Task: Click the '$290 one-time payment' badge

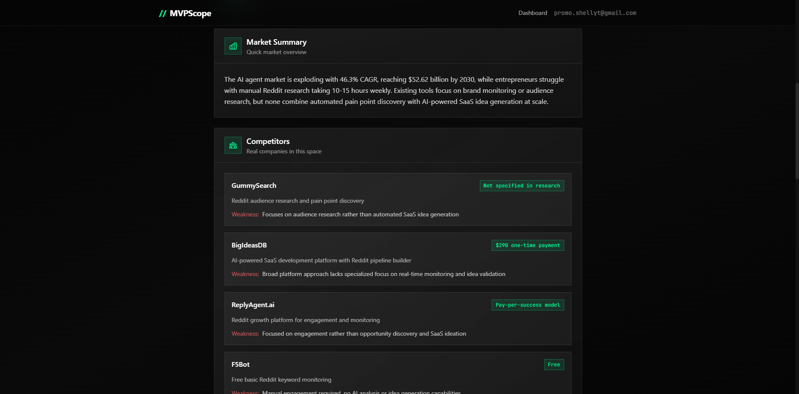Action: coord(528,245)
